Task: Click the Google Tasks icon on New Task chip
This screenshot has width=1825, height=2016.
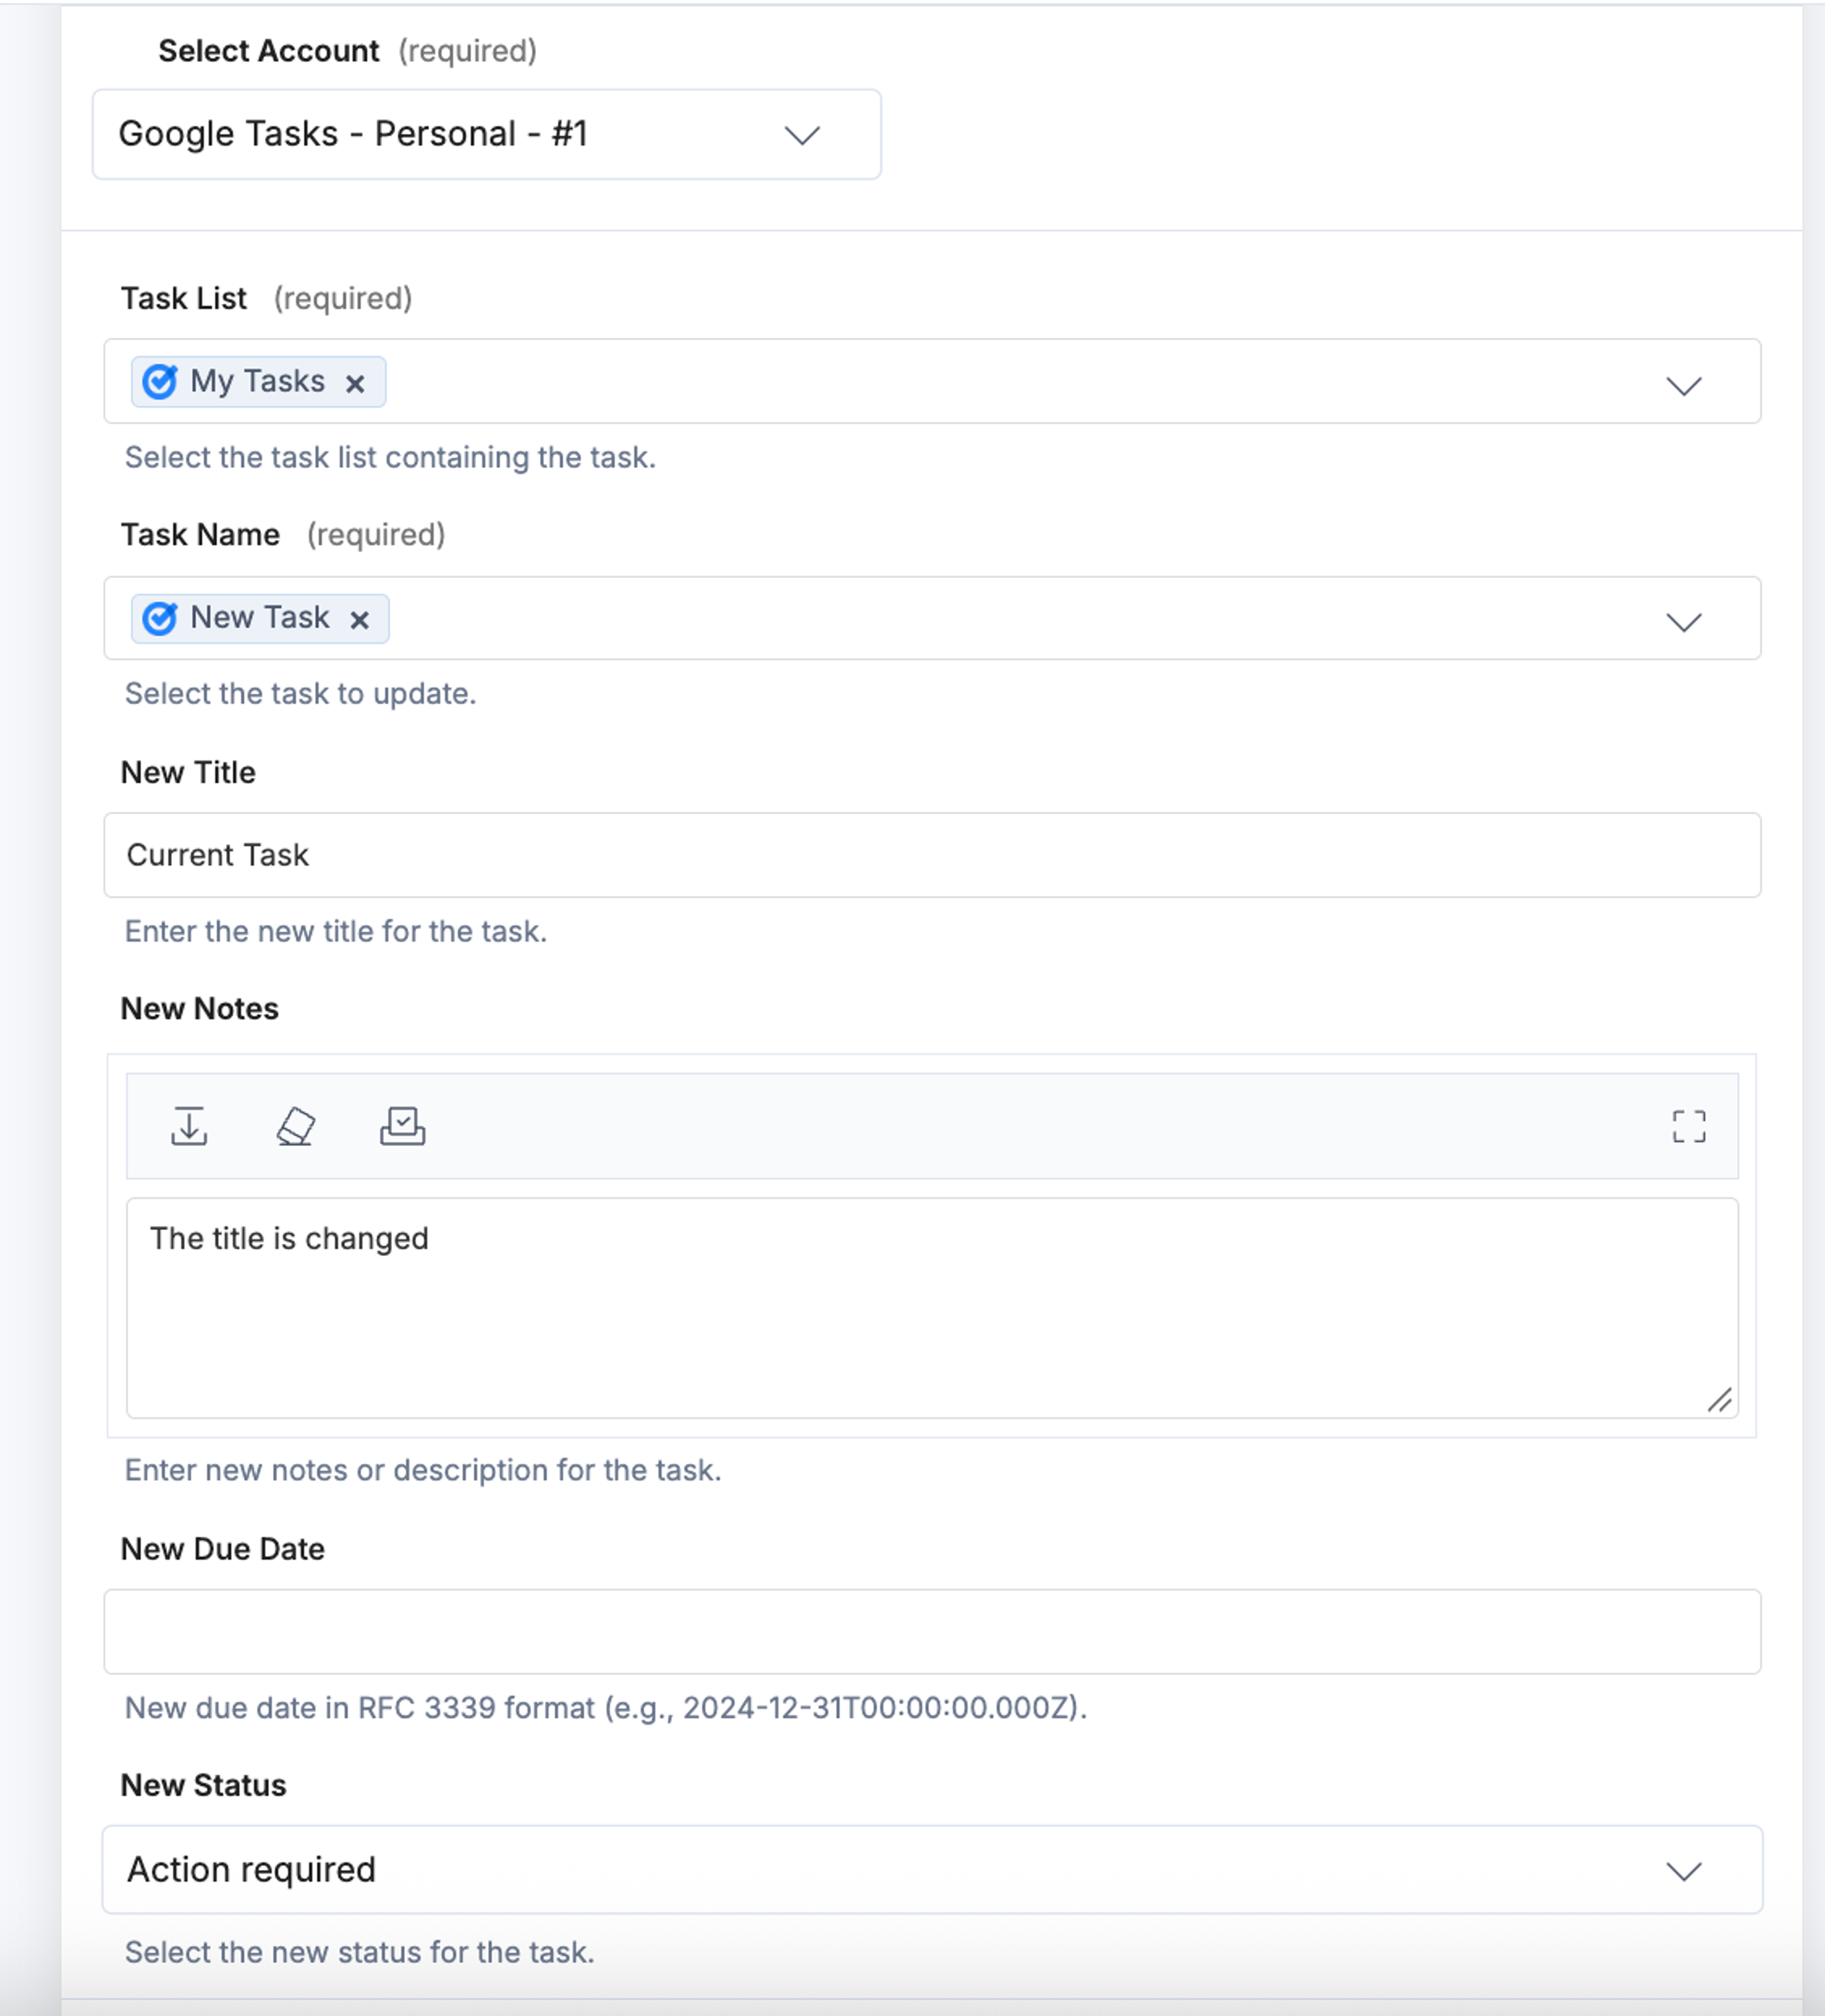Action: [160, 618]
